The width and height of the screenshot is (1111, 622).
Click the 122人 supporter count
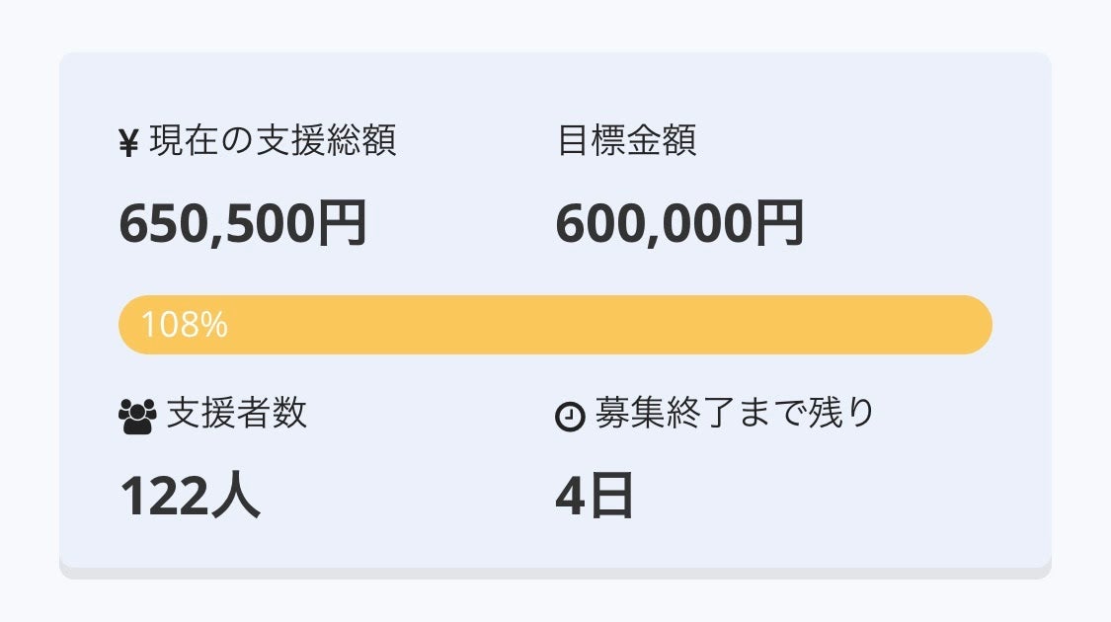190,496
